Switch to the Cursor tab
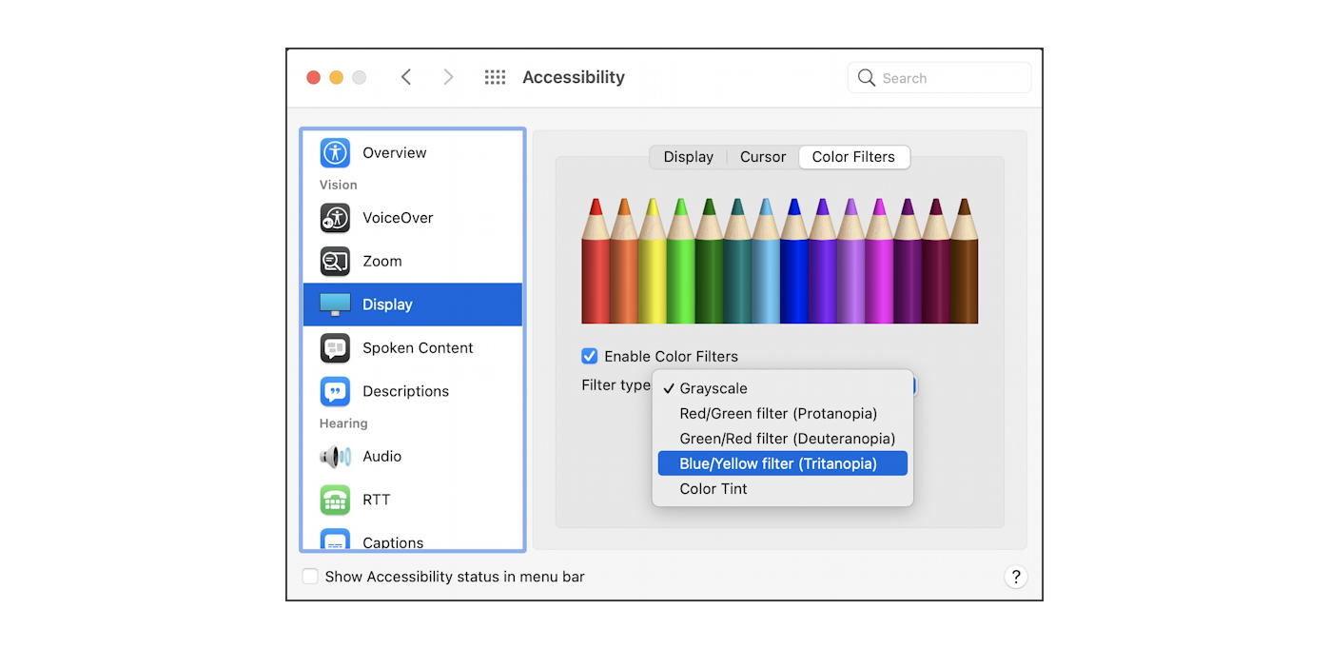Viewport: 1329px width, 649px height. click(x=762, y=156)
